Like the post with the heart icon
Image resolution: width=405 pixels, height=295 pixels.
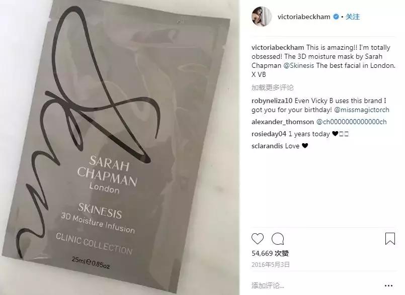tap(257, 239)
